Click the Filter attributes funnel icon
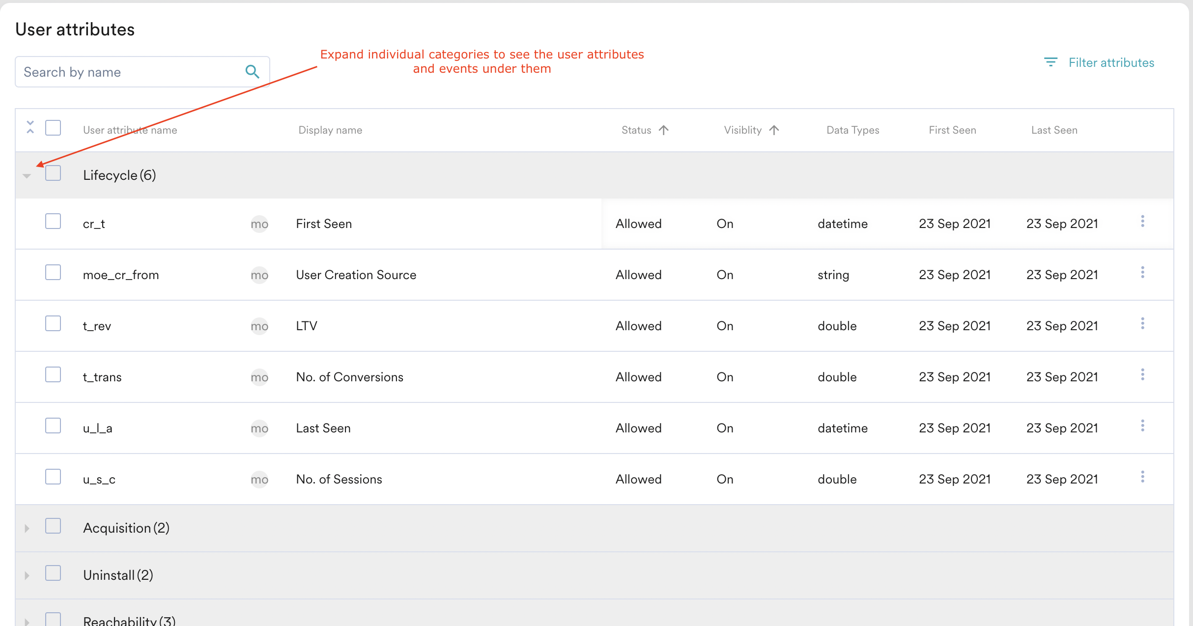Image resolution: width=1193 pixels, height=626 pixels. tap(1050, 62)
